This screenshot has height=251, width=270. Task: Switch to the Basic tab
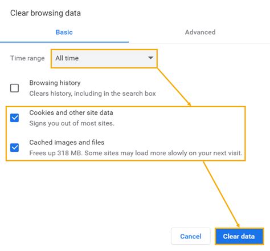pos(64,32)
